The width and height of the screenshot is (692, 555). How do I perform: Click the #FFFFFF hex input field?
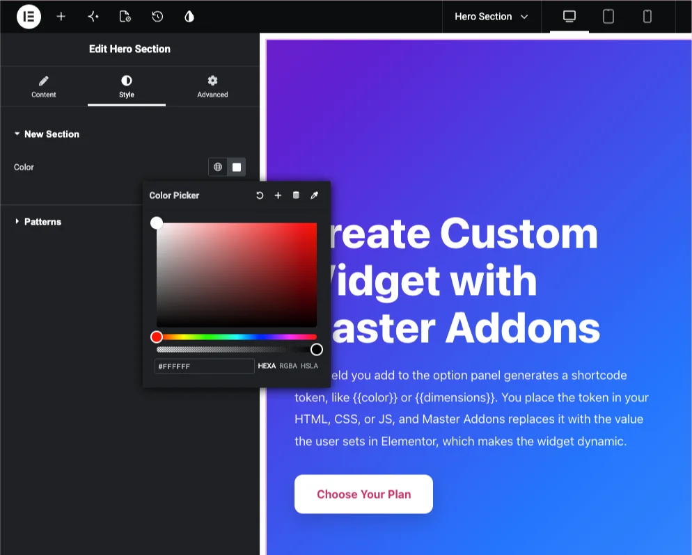coord(205,367)
